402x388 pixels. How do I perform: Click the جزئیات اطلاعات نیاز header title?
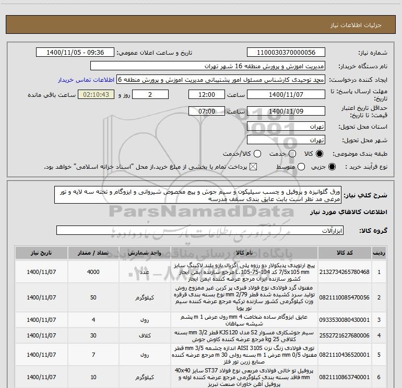pos(356,25)
